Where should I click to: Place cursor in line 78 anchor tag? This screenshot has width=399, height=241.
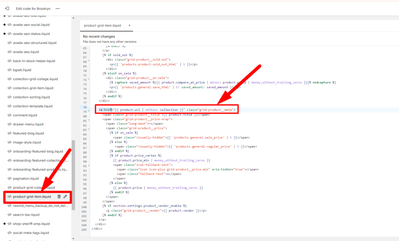[167, 110]
